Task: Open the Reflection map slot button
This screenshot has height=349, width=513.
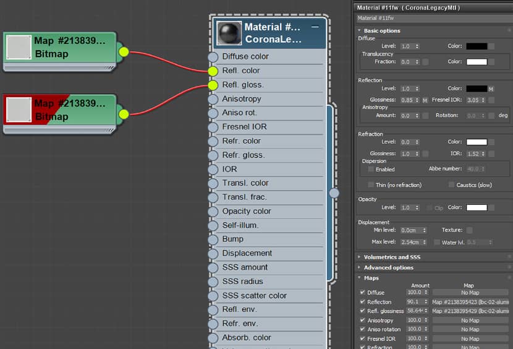Action: pyautogui.click(x=470, y=302)
